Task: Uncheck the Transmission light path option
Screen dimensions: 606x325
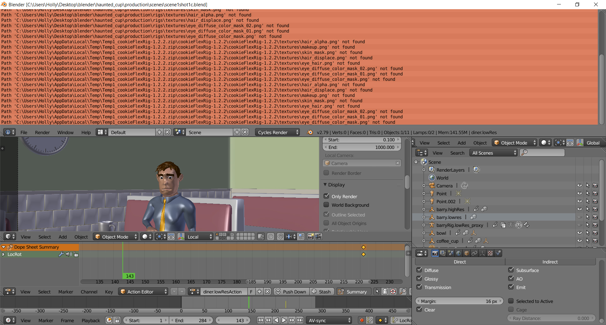Action: pyautogui.click(x=419, y=287)
